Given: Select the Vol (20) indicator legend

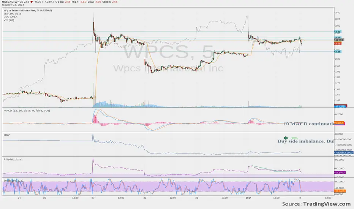Looking at the screenshot, I should pos(9,20).
